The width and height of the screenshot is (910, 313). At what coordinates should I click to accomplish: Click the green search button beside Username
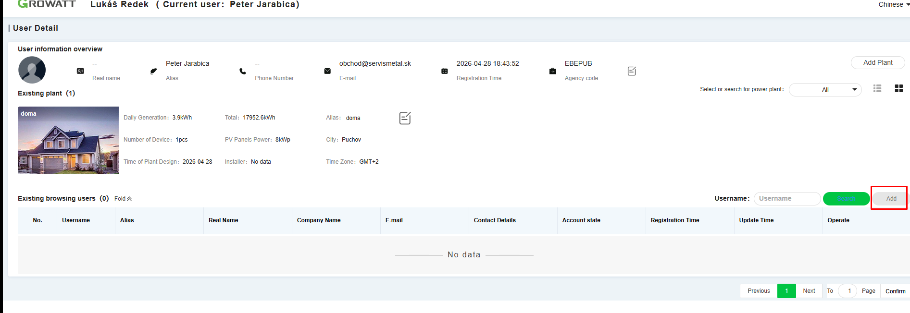coord(846,199)
